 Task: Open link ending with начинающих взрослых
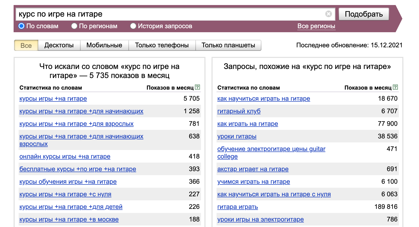click(x=81, y=140)
